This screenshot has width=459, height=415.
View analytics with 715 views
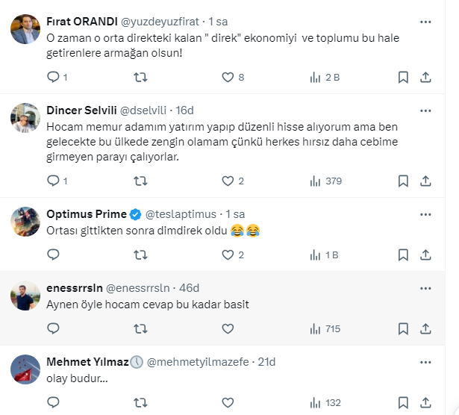pyautogui.click(x=325, y=328)
